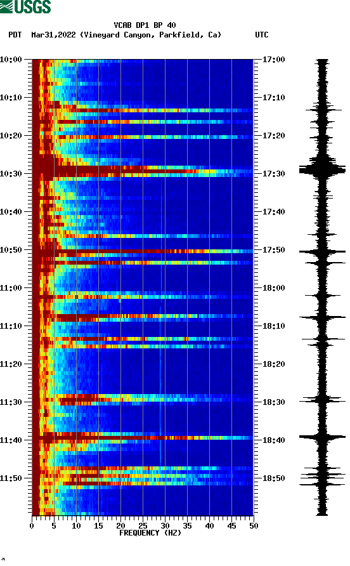Click the 'PDT' timezone label
The width and height of the screenshot is (350, 566).
coord(15,35)
